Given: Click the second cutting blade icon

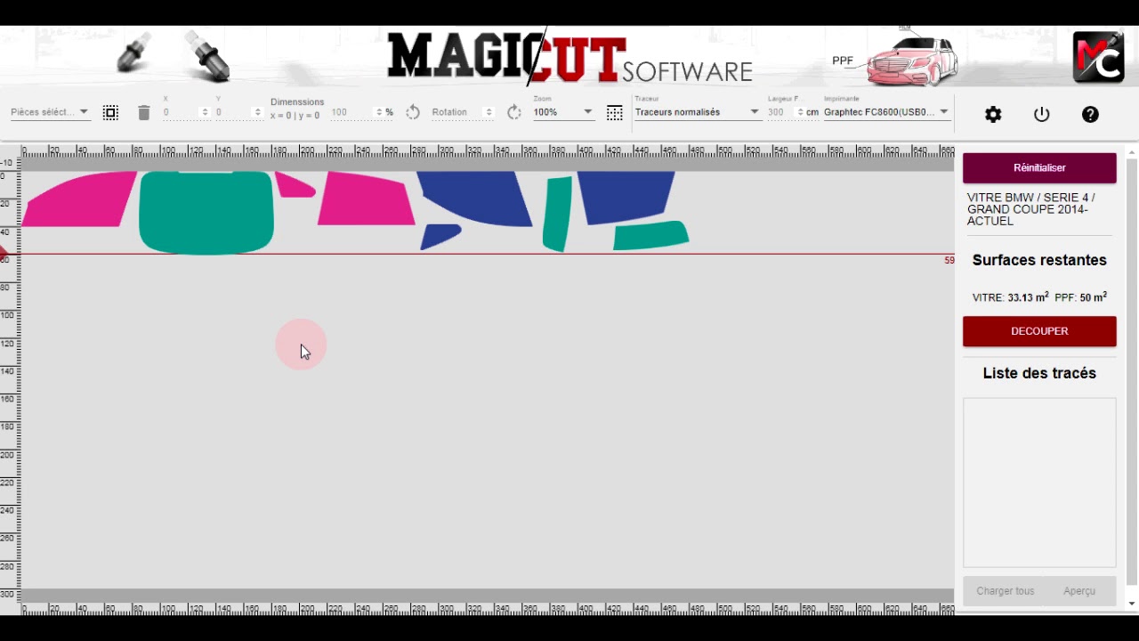Looking at the screenshot, I should point(206,55).
